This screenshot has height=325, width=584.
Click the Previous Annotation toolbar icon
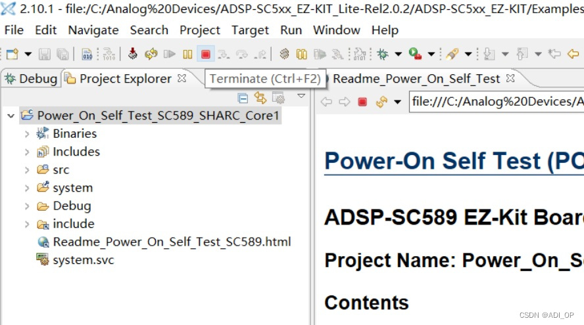(522, 54)
